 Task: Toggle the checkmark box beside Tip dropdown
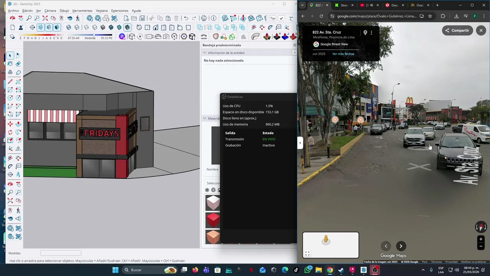(x=281, y=18)
